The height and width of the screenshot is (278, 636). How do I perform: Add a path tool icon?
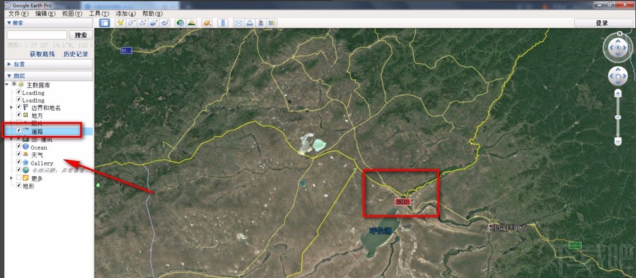143,23
